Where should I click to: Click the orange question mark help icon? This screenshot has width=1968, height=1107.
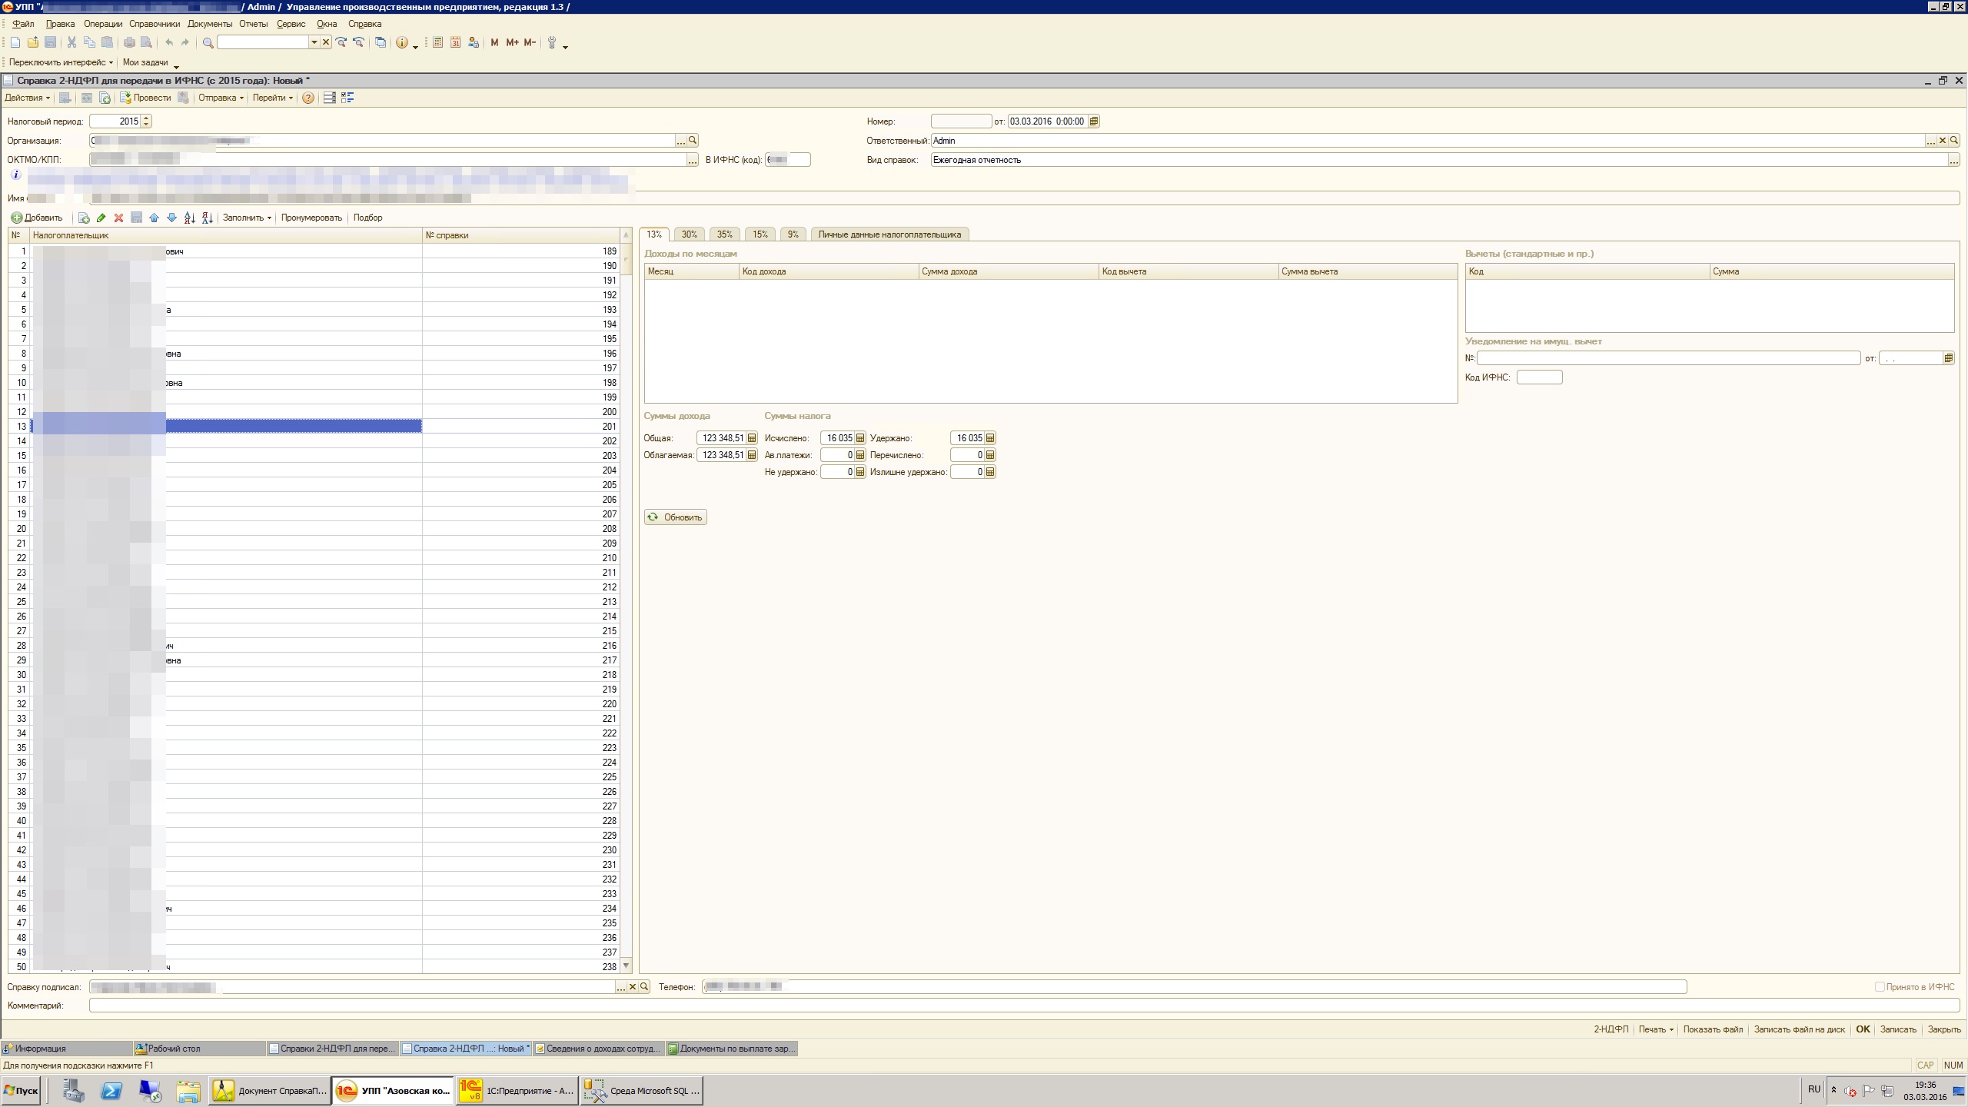click(307, 98)
